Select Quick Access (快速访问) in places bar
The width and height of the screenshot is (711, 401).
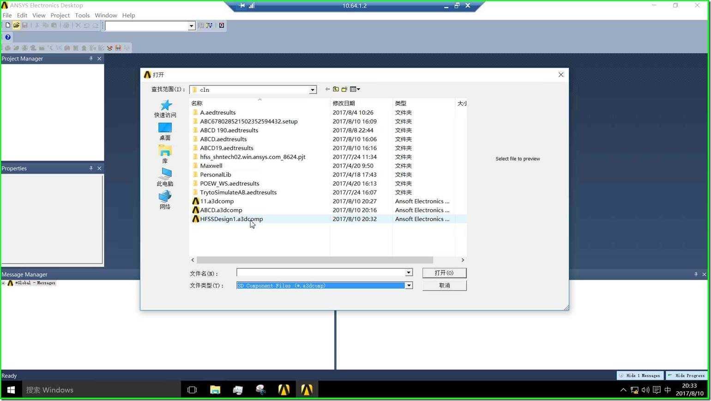point(165,109)
